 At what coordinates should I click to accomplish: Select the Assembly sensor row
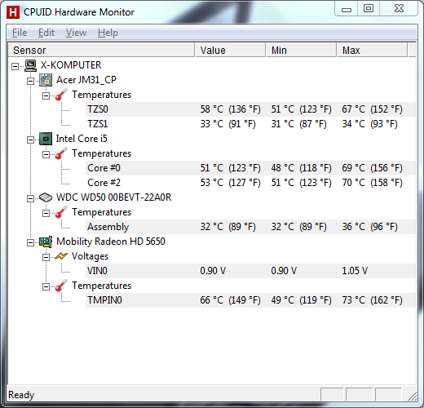(x=250, y=227)
